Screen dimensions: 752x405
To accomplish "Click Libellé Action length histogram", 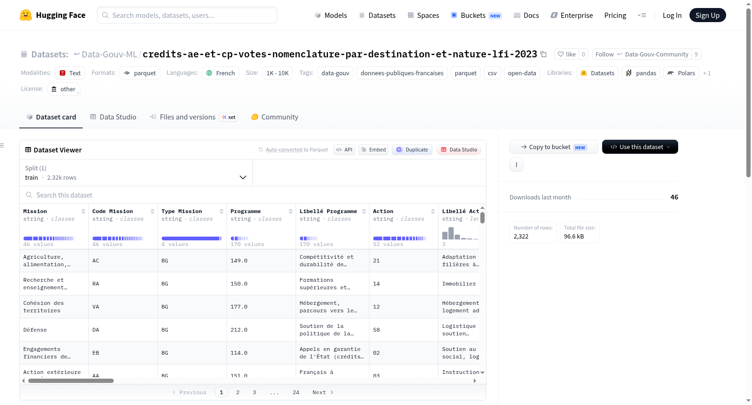I will pos(460,233).
